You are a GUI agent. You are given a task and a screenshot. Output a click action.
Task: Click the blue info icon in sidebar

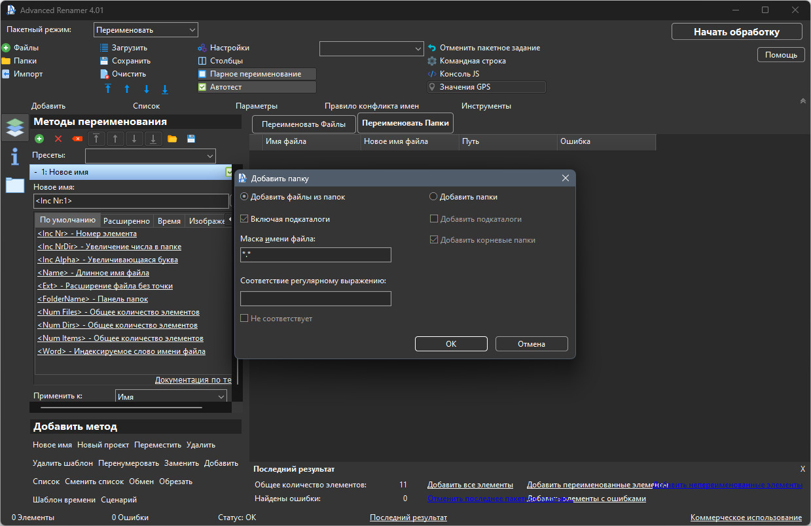(14, 156)
